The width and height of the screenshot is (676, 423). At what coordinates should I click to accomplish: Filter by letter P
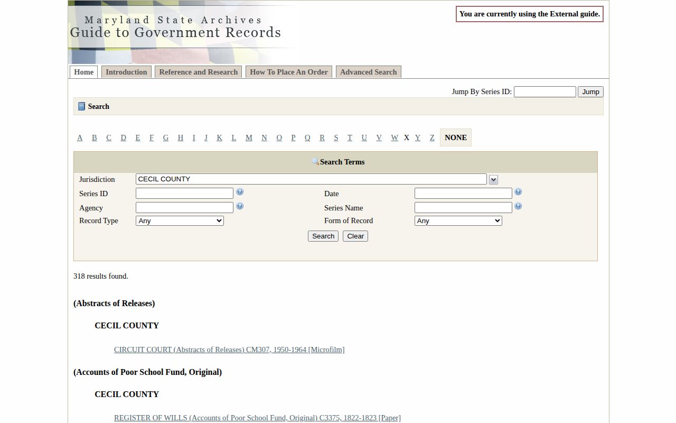[293, 137]
